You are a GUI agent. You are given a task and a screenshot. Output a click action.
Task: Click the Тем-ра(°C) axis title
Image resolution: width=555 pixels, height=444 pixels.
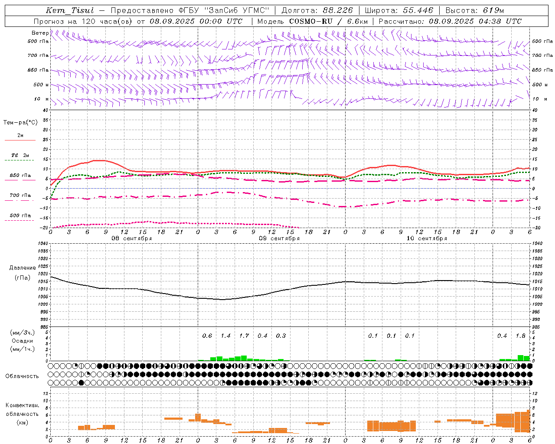point(20,123)
